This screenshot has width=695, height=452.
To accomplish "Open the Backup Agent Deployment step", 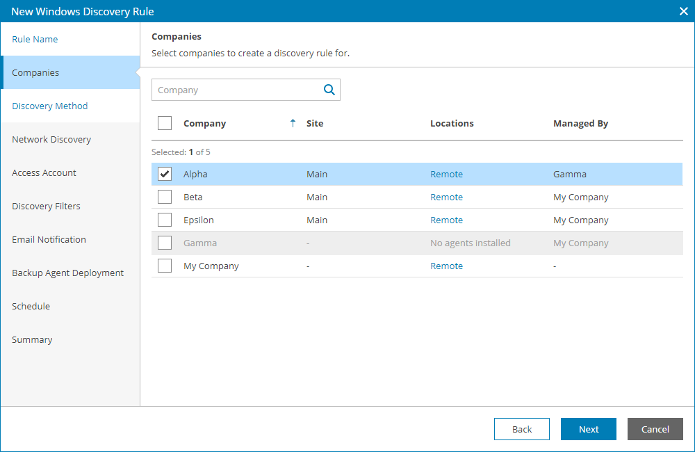I will tap(70, 273).
